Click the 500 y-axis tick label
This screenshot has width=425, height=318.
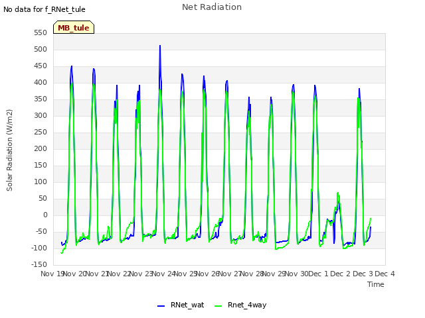pyautogui.click(x=41, y=50)
